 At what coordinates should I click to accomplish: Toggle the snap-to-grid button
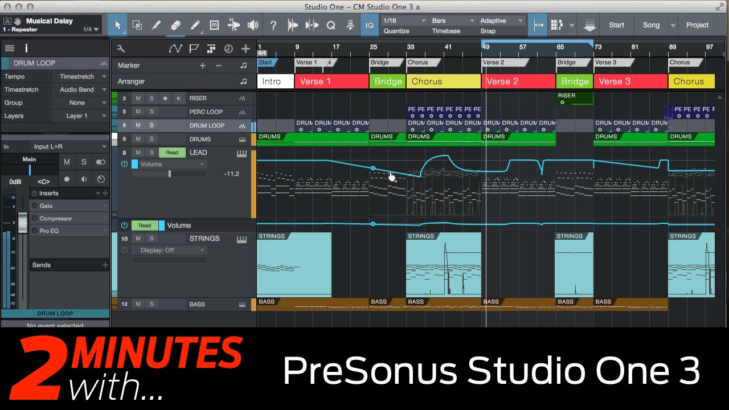tap(538, 25)
